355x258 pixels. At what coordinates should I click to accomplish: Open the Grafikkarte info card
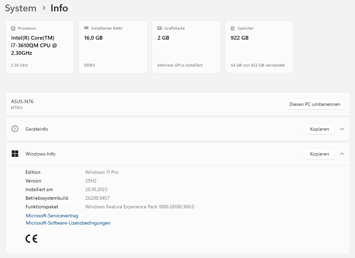click(x=186, y=47)
